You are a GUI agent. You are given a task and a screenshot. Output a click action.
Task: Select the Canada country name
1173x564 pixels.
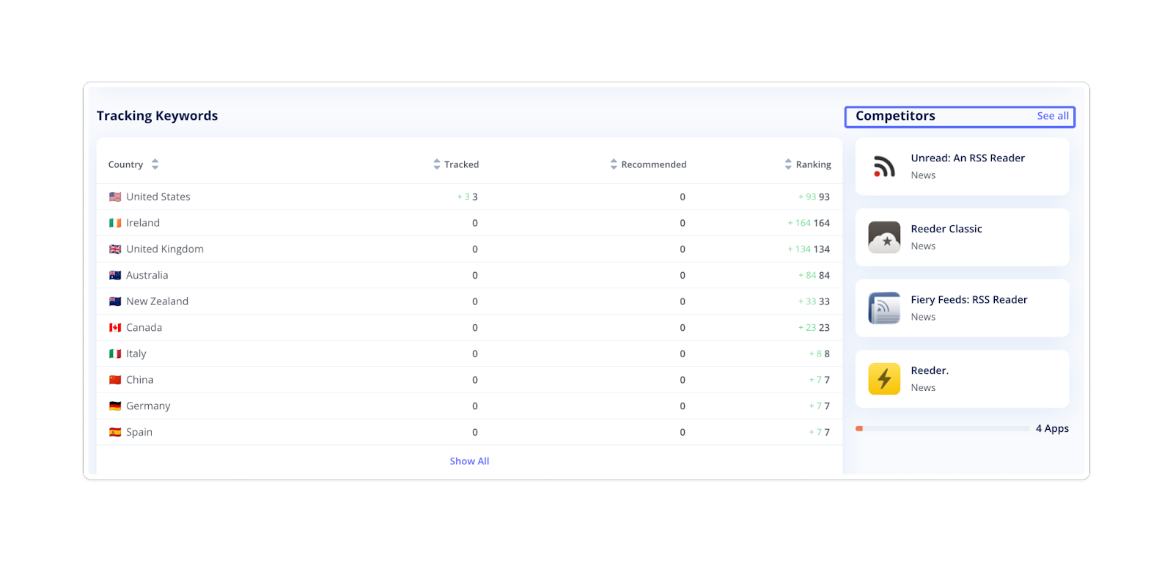pos(144,328)
